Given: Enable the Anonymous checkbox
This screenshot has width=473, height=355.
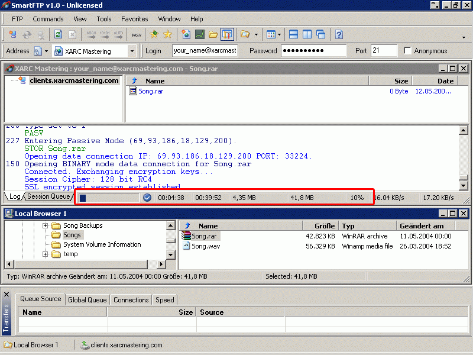Looking at the screenshot, I should click(x=407, y=51).
